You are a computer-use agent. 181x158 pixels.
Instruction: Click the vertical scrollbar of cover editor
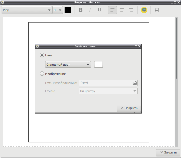tap(176, 48)
